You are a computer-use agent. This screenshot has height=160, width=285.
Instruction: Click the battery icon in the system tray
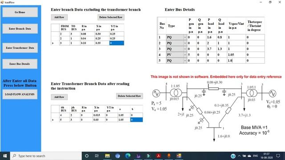[244, 156]
